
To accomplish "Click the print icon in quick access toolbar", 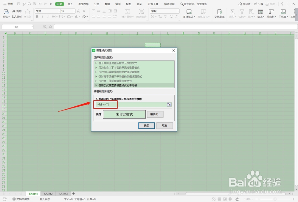I will (x=29, y=4).
